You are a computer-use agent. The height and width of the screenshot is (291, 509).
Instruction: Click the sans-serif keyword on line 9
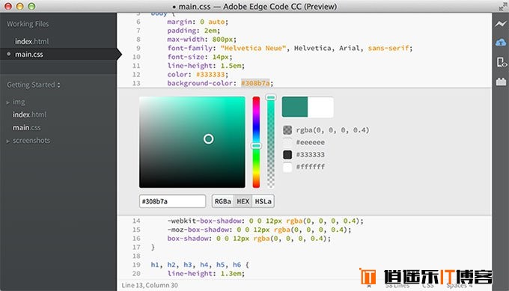point(388,48)
